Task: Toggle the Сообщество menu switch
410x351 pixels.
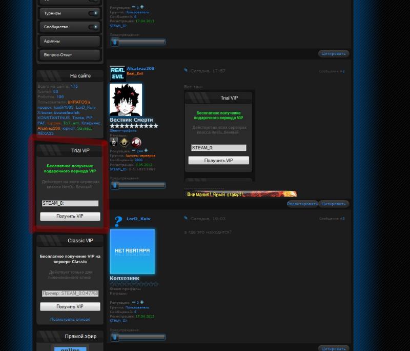Action: point(93,27)
